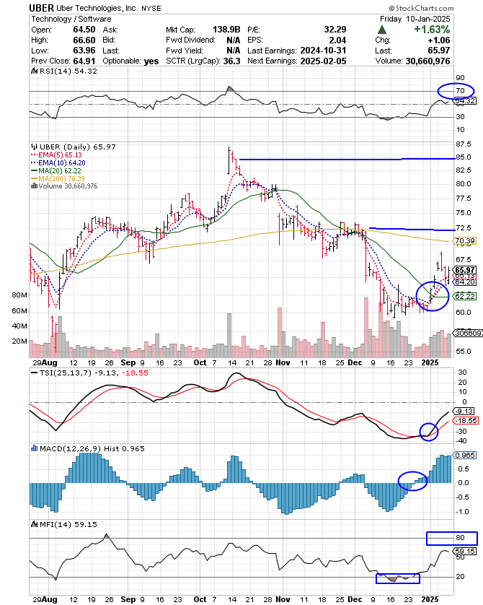The image size is (483, 605).
Task: Click the Optionable 'yes' value
Action: 151,61
